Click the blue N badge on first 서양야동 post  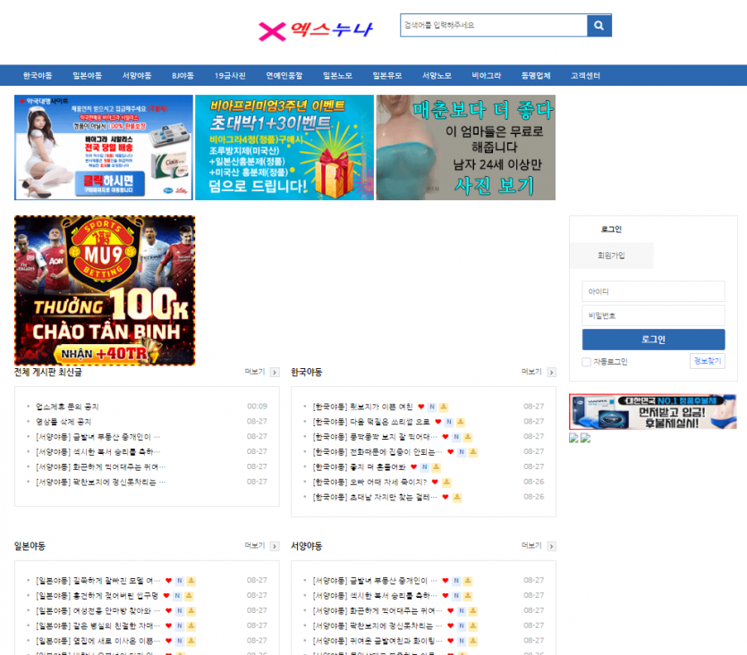pyautogui.click(x=457, y=581)
